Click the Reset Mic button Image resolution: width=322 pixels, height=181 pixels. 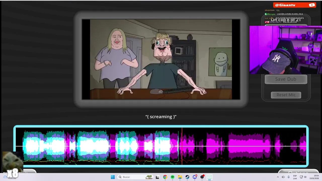pos(286,95)
